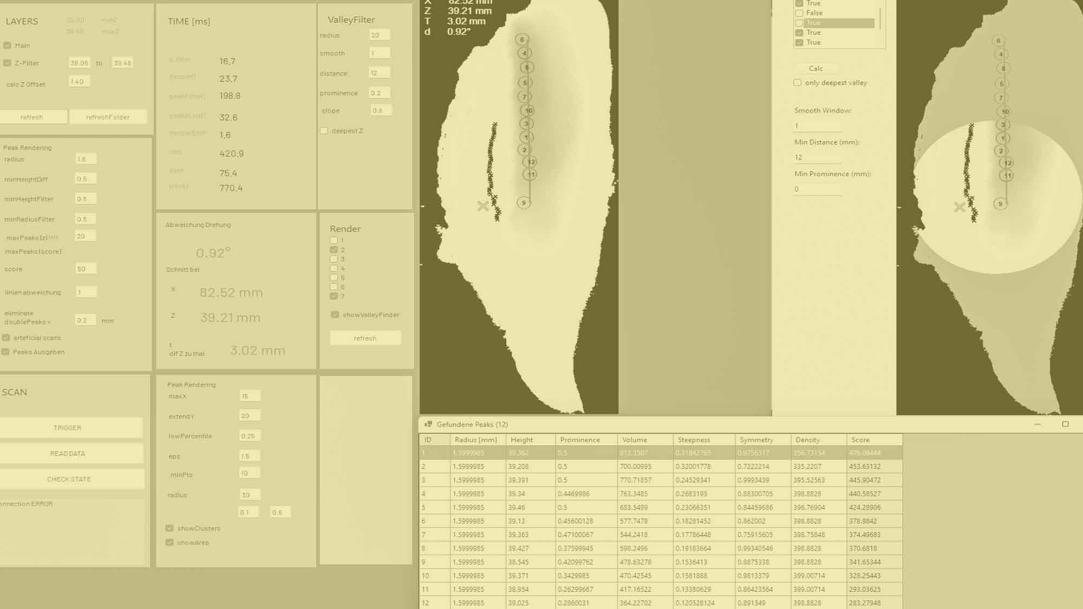Viewport: 1083px width, 609px height.
Task: Toggle Render option 3 checkbox
Action: (x=334, y=259)
